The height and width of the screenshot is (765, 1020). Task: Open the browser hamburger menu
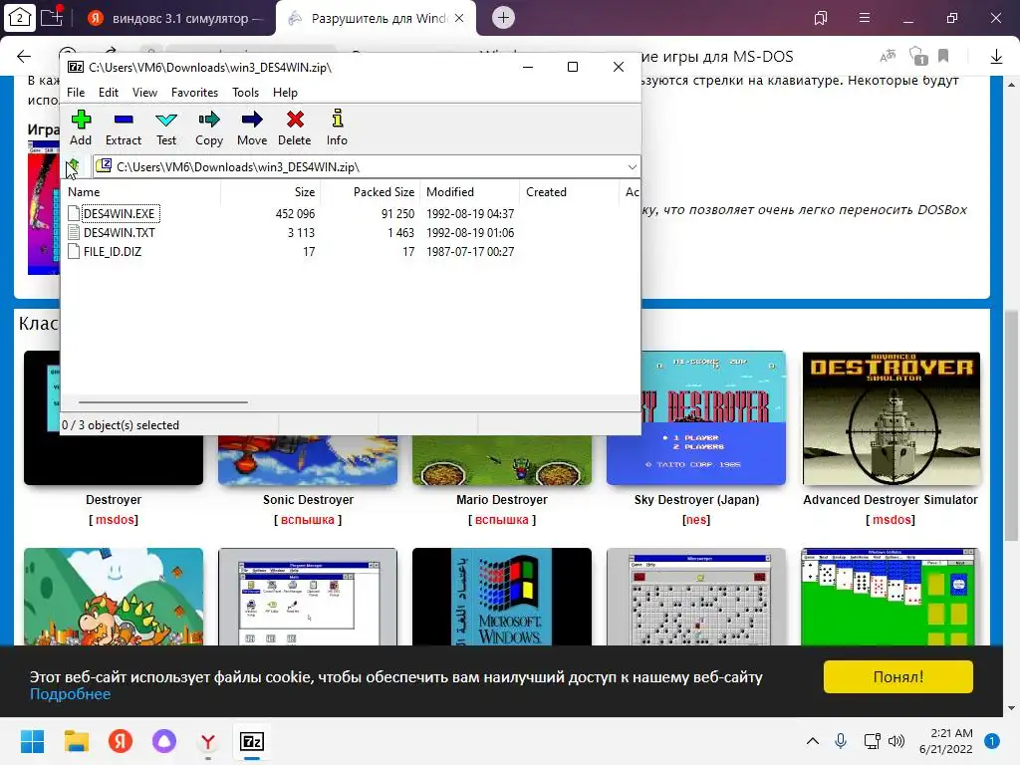tap(865, 18)
